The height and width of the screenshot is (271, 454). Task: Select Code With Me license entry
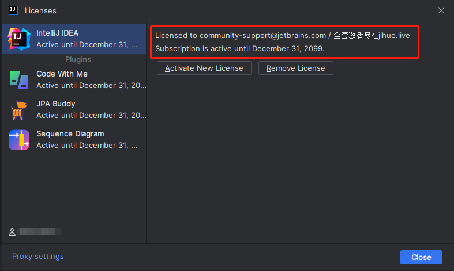tap(74, 80)
